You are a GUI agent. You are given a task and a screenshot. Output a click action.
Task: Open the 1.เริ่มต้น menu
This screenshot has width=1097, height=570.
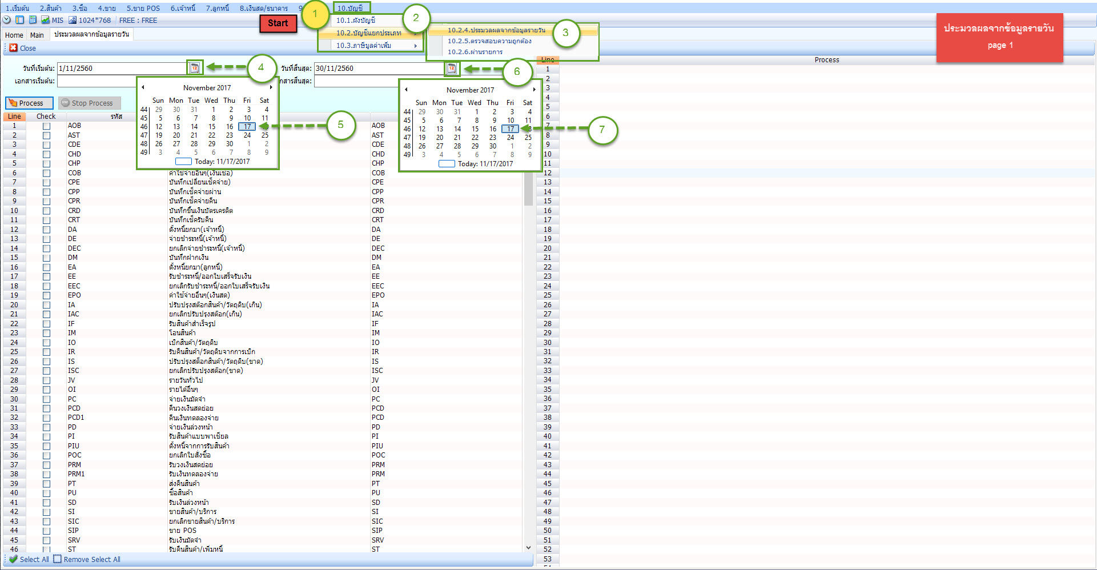point(17,8)
